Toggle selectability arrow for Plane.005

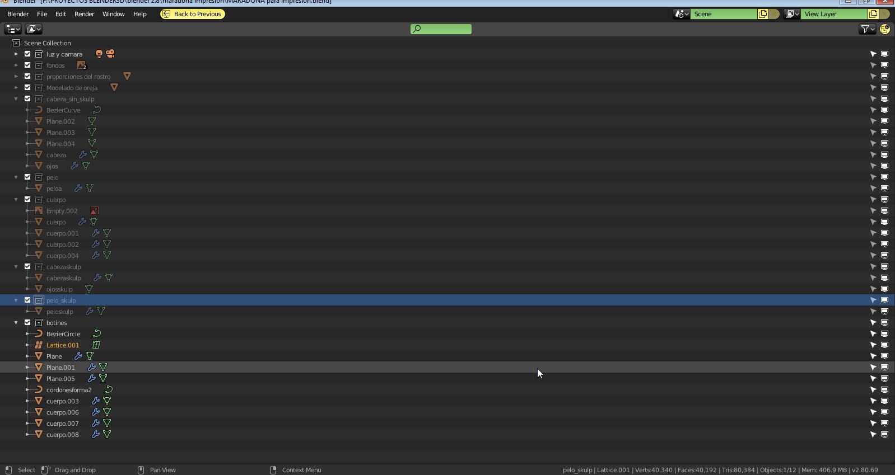coord(873,378)
